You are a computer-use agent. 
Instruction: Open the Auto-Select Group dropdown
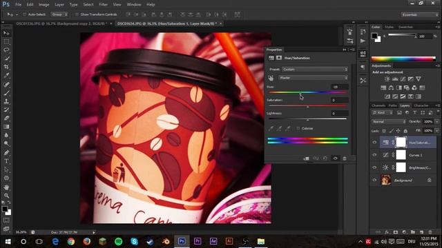59,14
